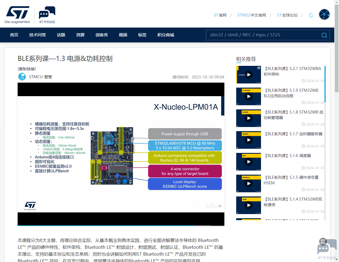Click the 相关推荐 section heading

(246, 59)
